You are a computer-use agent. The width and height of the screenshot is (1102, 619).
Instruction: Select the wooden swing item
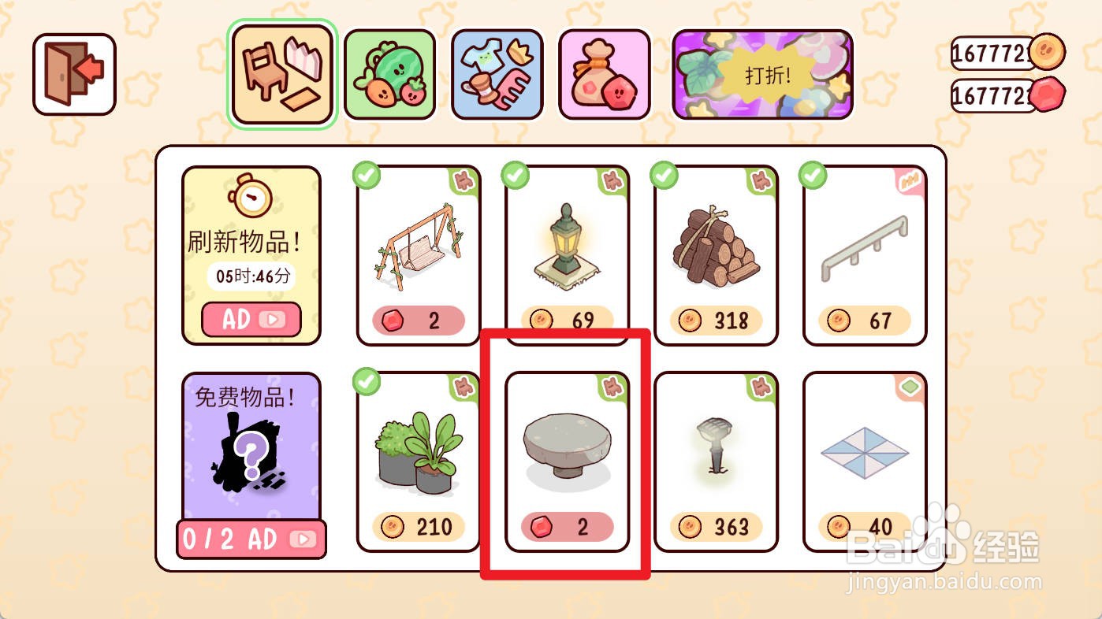pyautogui.click(x=419, y=255)
